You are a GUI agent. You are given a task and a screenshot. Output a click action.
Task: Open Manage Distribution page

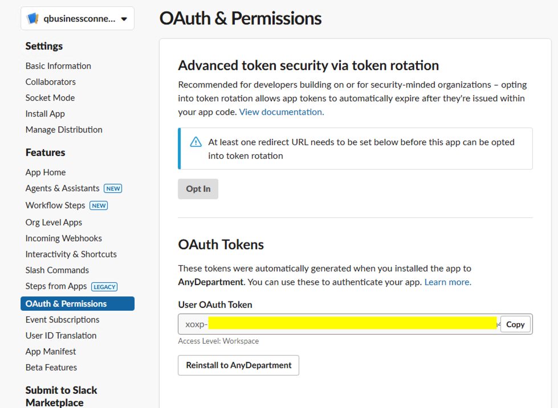[64, 130]
